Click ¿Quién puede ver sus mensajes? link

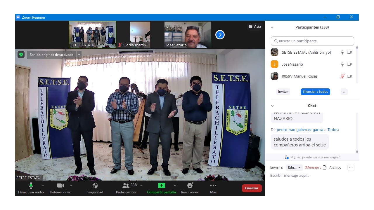pyautogui.click(x=315, y=157)
